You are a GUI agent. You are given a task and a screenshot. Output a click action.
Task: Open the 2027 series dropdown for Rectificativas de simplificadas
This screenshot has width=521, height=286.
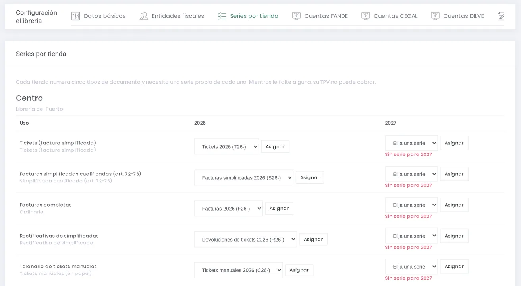coord(411,236)
